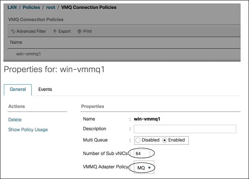Open the Policies breadcrumb link
Viewport: 249px width, 179px height.
[x=31, y=7]
